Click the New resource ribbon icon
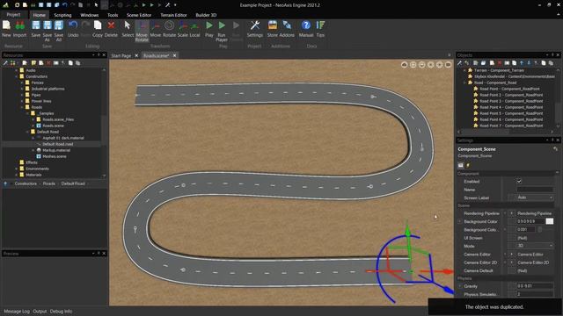Screen dimensions: 563x316 click(x=6, y=29)
